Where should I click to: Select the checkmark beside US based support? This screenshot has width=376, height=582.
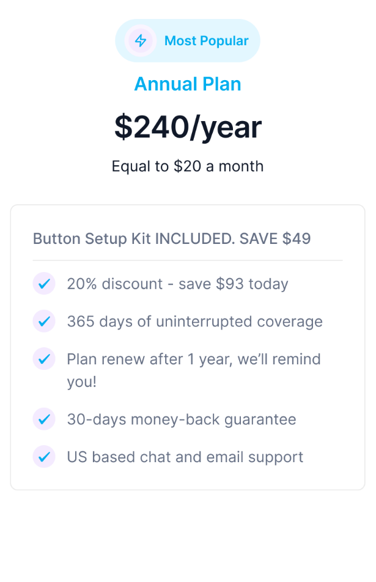(x=44, y=457)
